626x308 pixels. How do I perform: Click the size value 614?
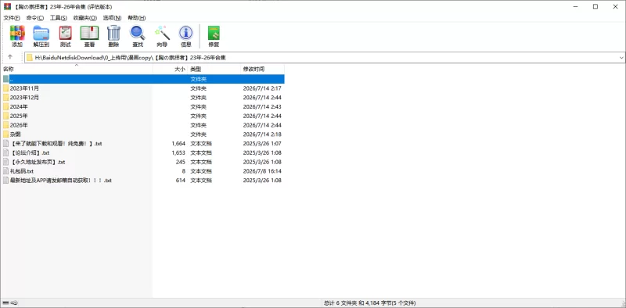(181, 181)
